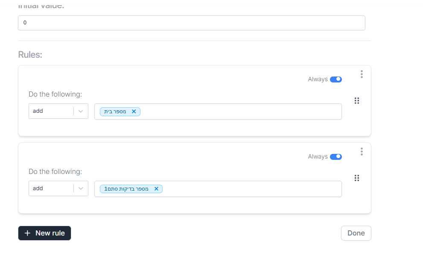423x256 pixels.
Task: Expand the first rule's operation dropdown chevron
Action: [81, 111]
